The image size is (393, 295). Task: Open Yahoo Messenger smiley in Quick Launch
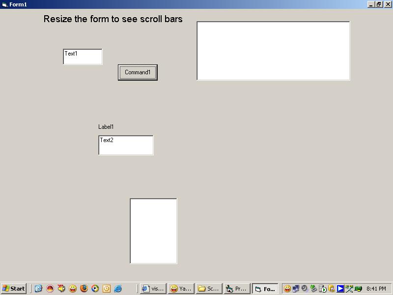(x=73, y=289)
